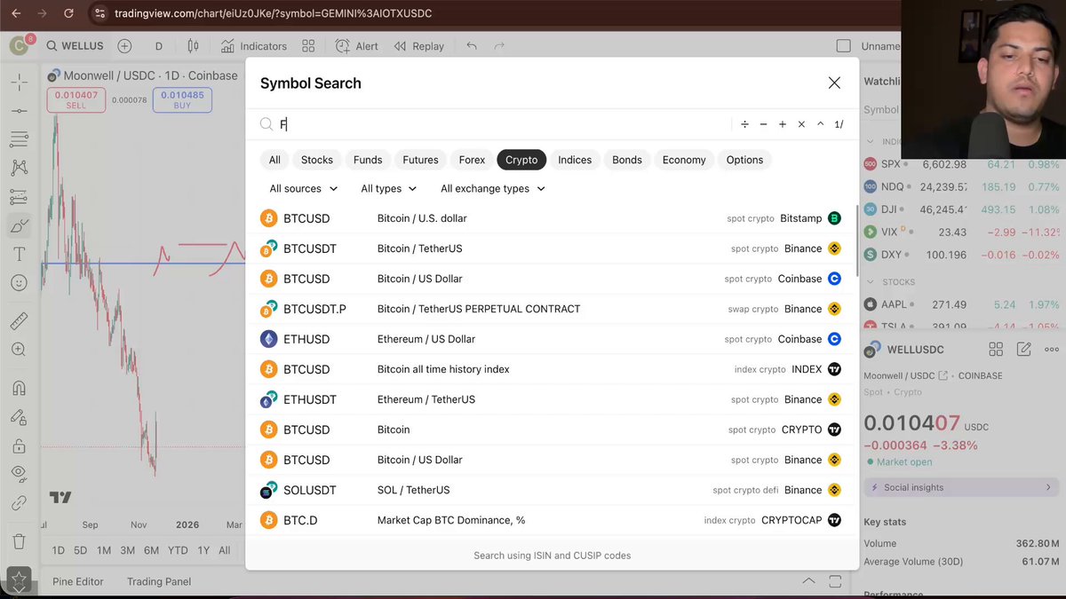Create an Alert from toolbar

click(356, 46)
